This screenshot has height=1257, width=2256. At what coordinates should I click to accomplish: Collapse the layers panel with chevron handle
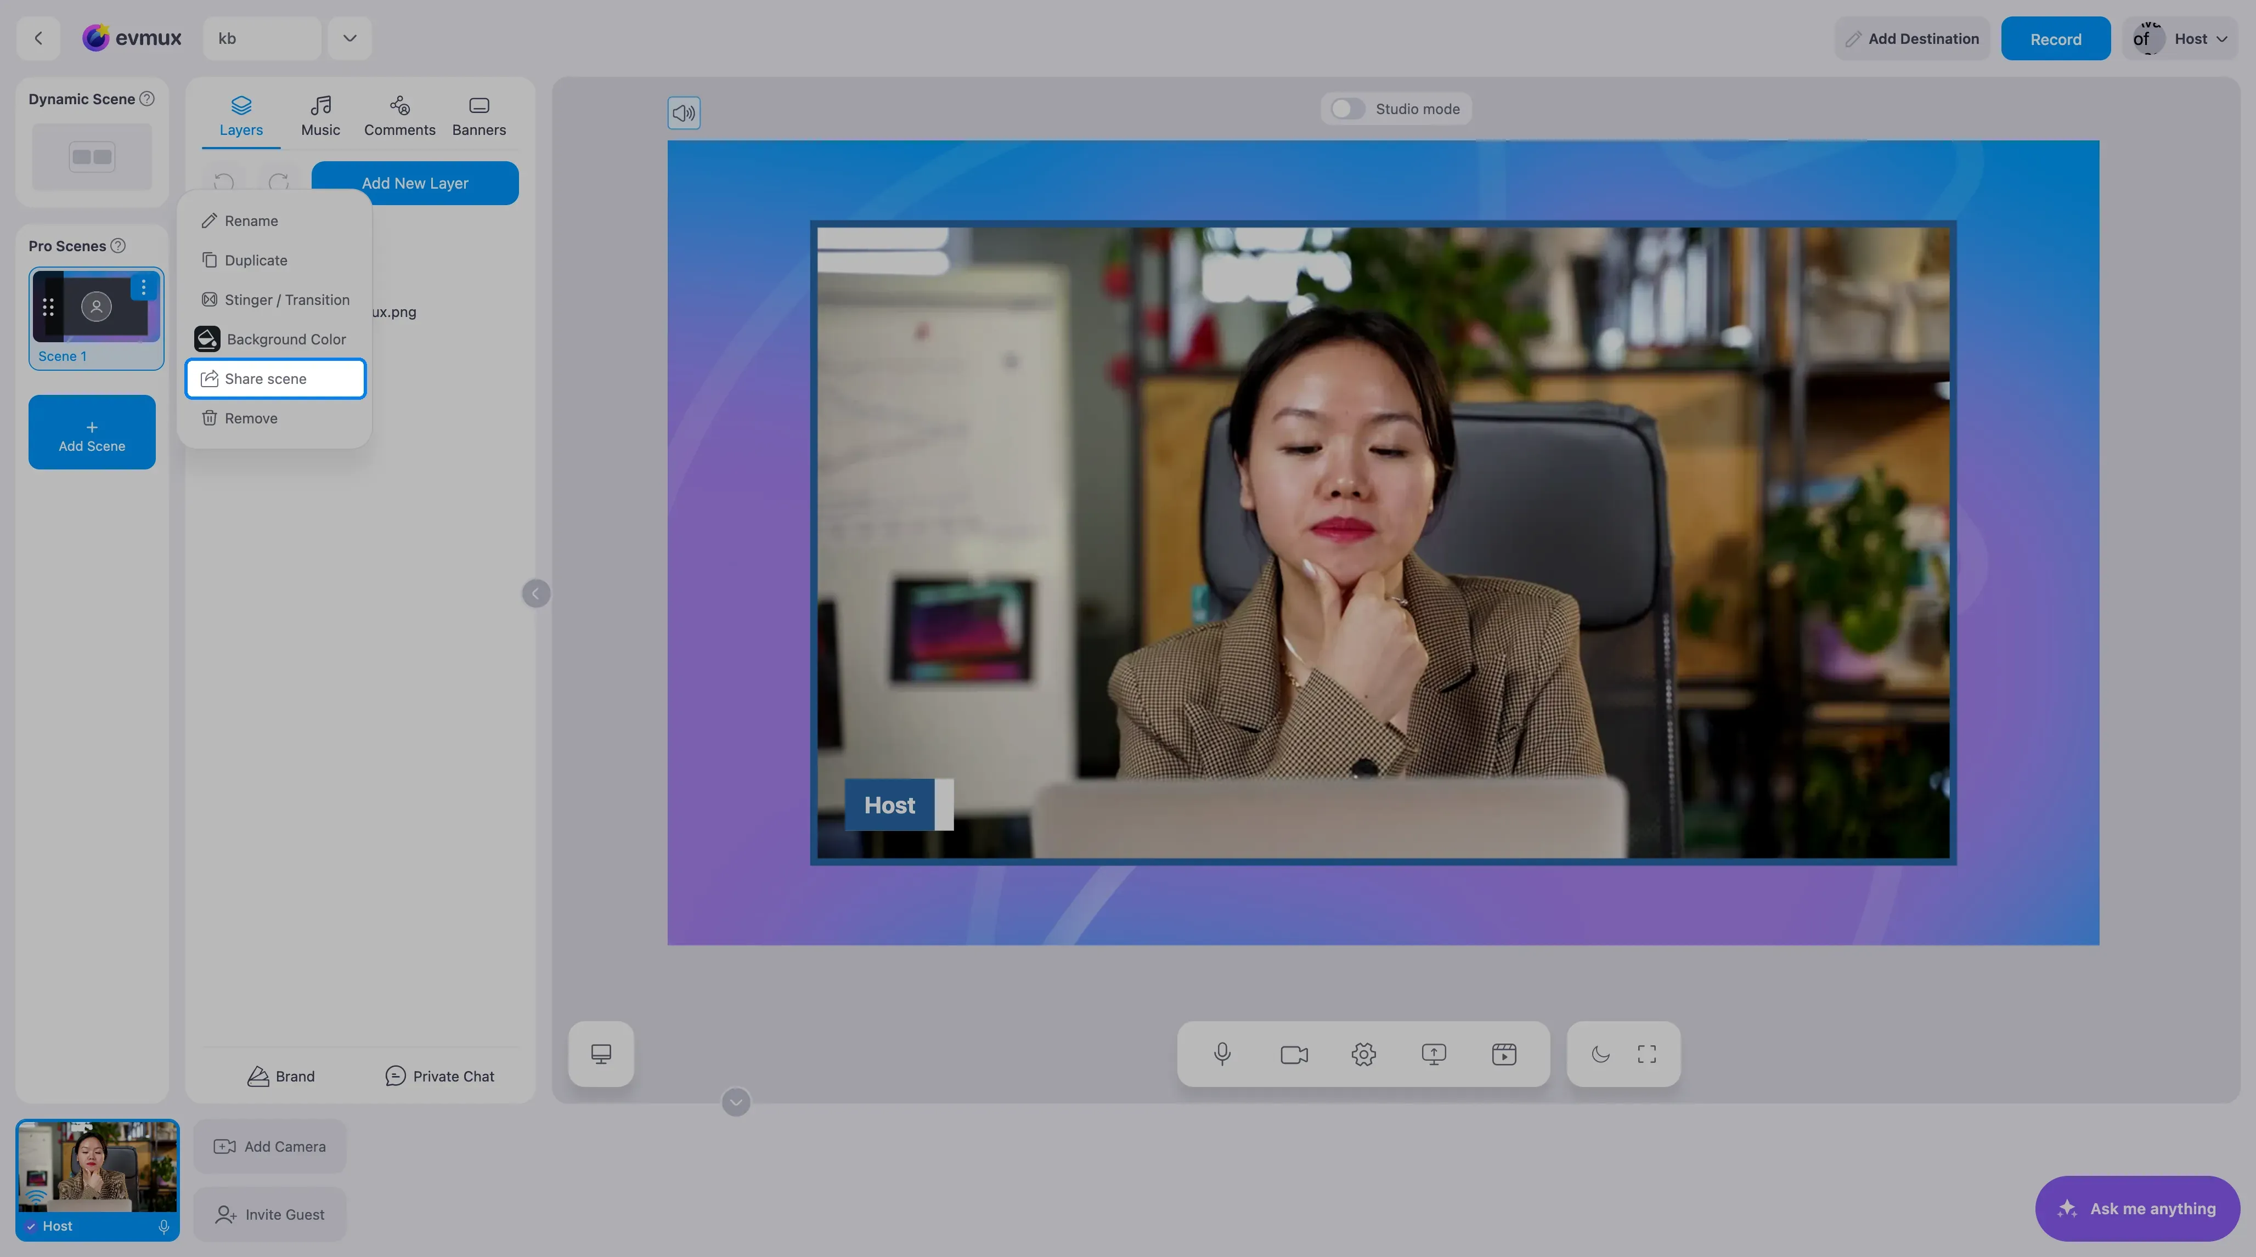pos(536,593)
